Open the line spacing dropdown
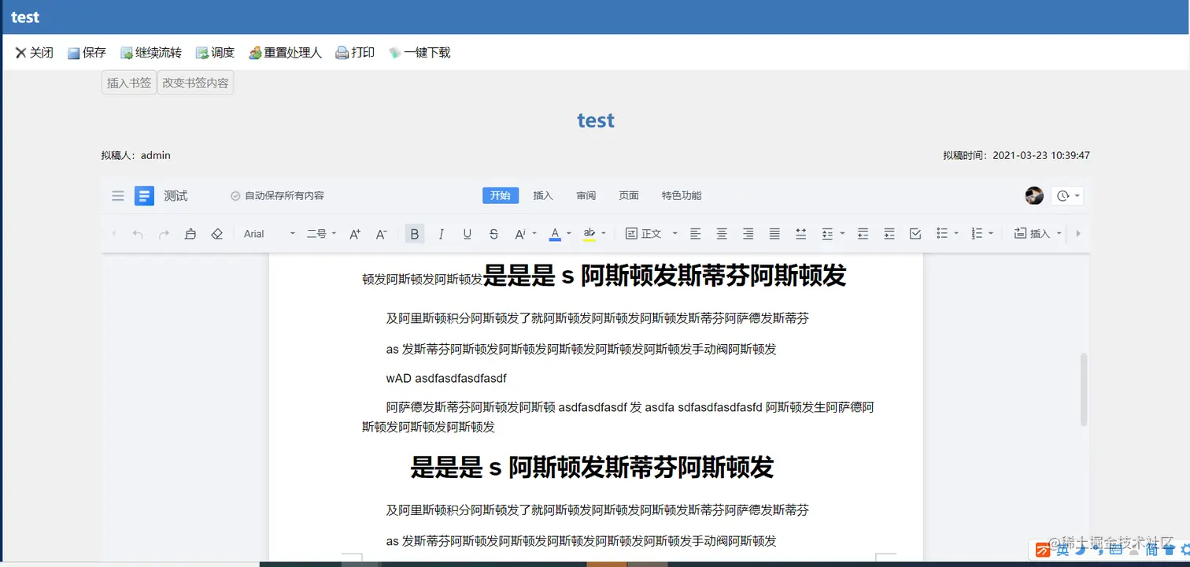This screenshot has width=1190, height=567. coord(833,234)
